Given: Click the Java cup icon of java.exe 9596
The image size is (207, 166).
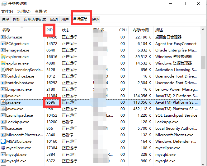Looking at the screenshot, I should 3,102.
